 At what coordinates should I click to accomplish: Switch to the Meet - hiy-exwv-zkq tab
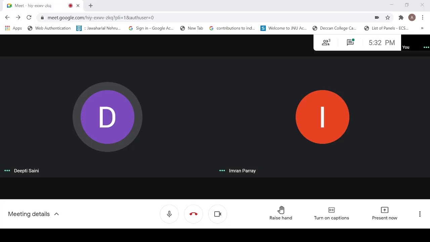[x=44, y=6]
